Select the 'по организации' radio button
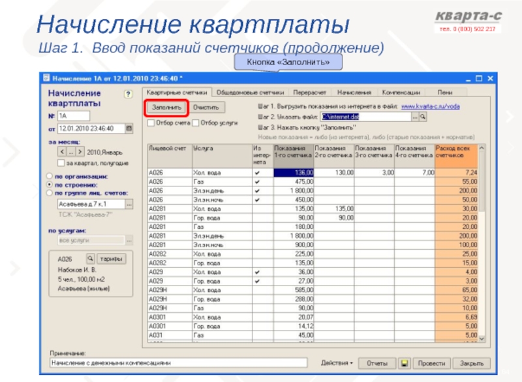The height and width of the screenshot is (382, 522). tap(48, 176)
